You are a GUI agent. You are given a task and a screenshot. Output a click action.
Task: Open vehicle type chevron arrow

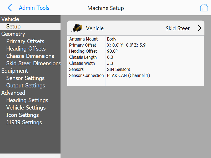tap(200, 28)
